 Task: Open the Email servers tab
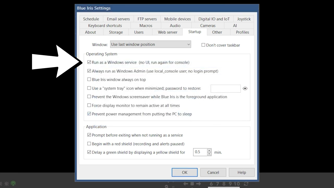(118, 19)
